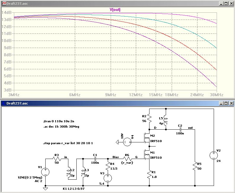Image resolution: width=235 pixels, height=193 pixels.
Task: Select inductor L3 symbol
Action: (x=83, y=173)
